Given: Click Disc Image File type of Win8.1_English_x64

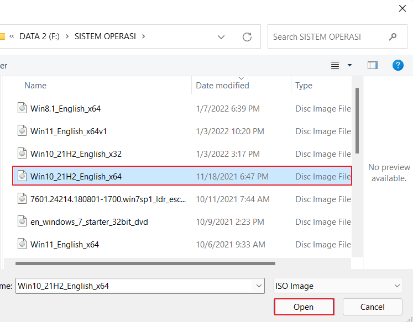Looking at the screenshot, I should 323,109.
